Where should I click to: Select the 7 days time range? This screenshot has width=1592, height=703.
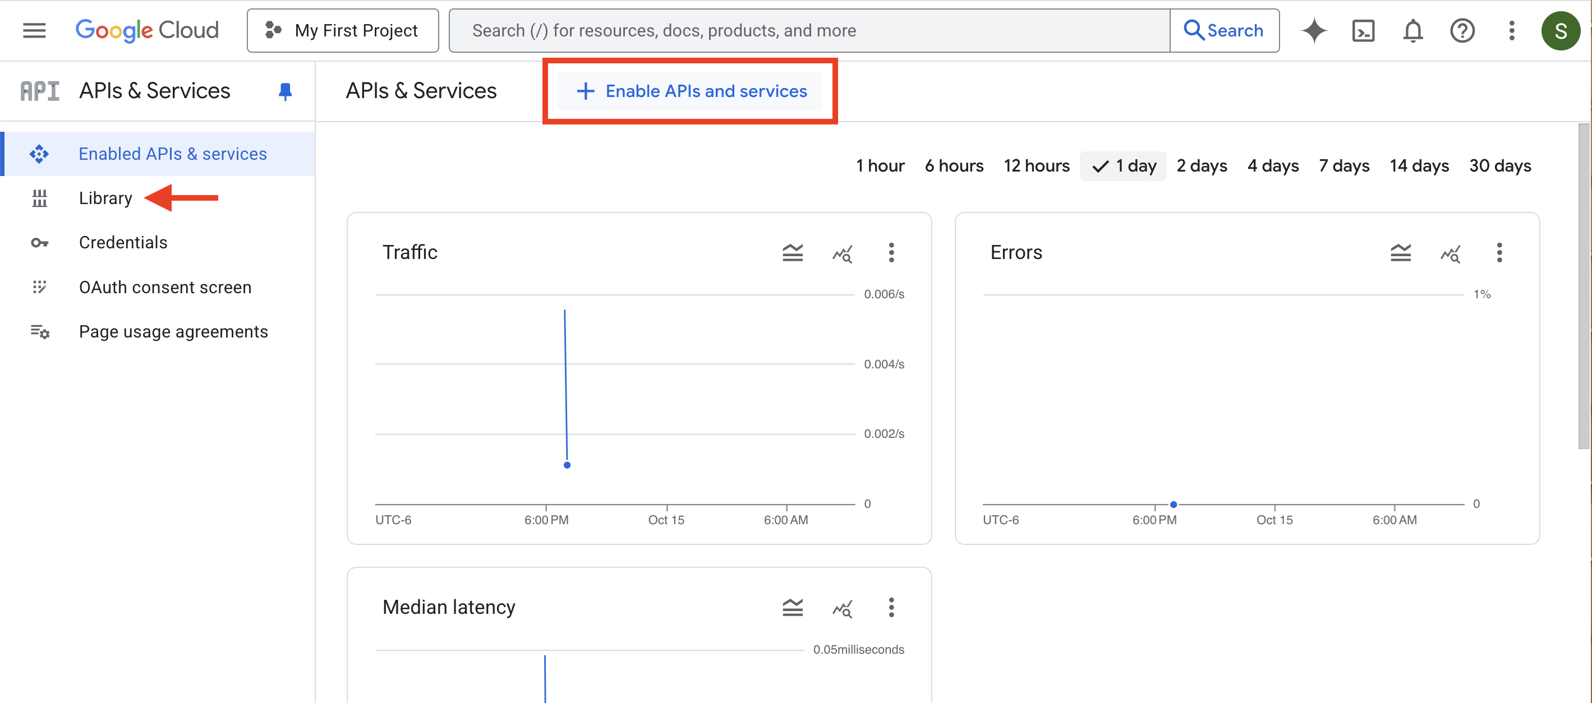coord(1343,165)
